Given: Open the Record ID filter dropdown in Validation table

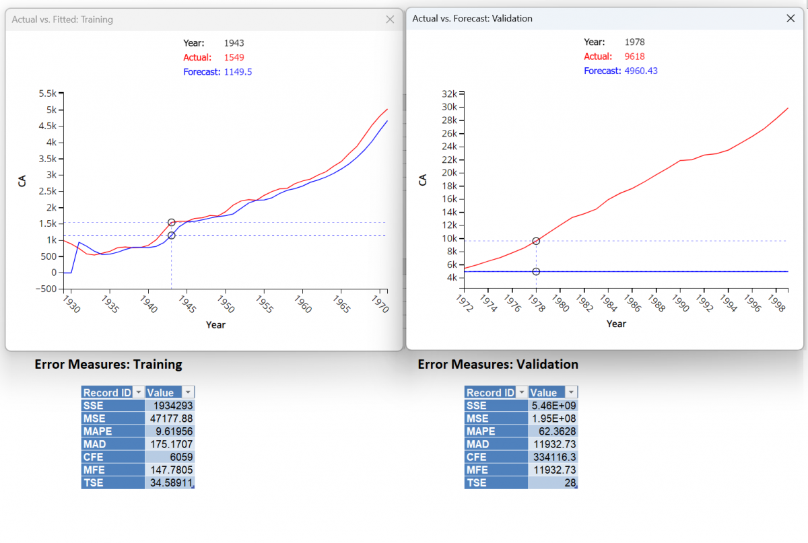Looking at the screenshot, I should pos(523,392).
